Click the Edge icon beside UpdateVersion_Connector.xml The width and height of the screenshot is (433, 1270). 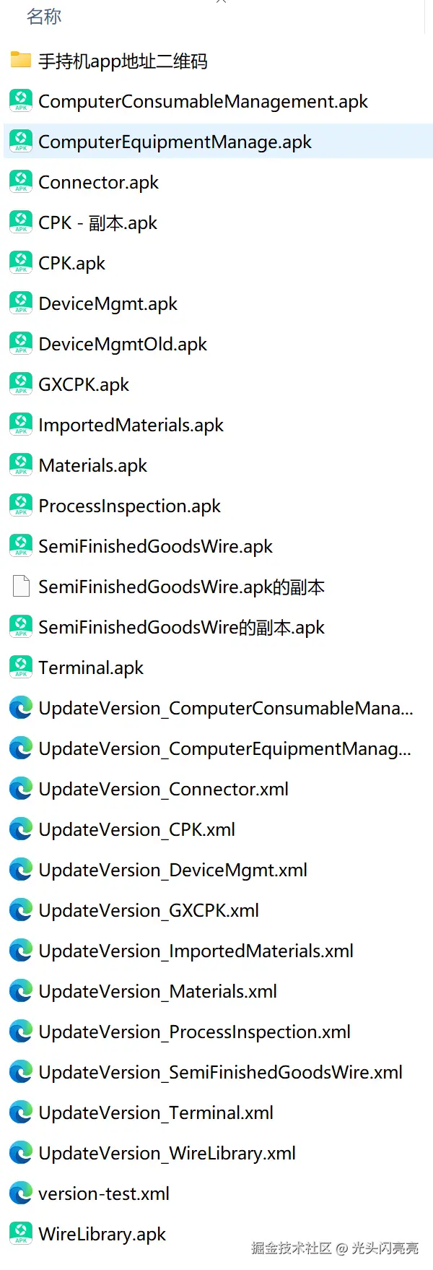(x=21, y=788)
